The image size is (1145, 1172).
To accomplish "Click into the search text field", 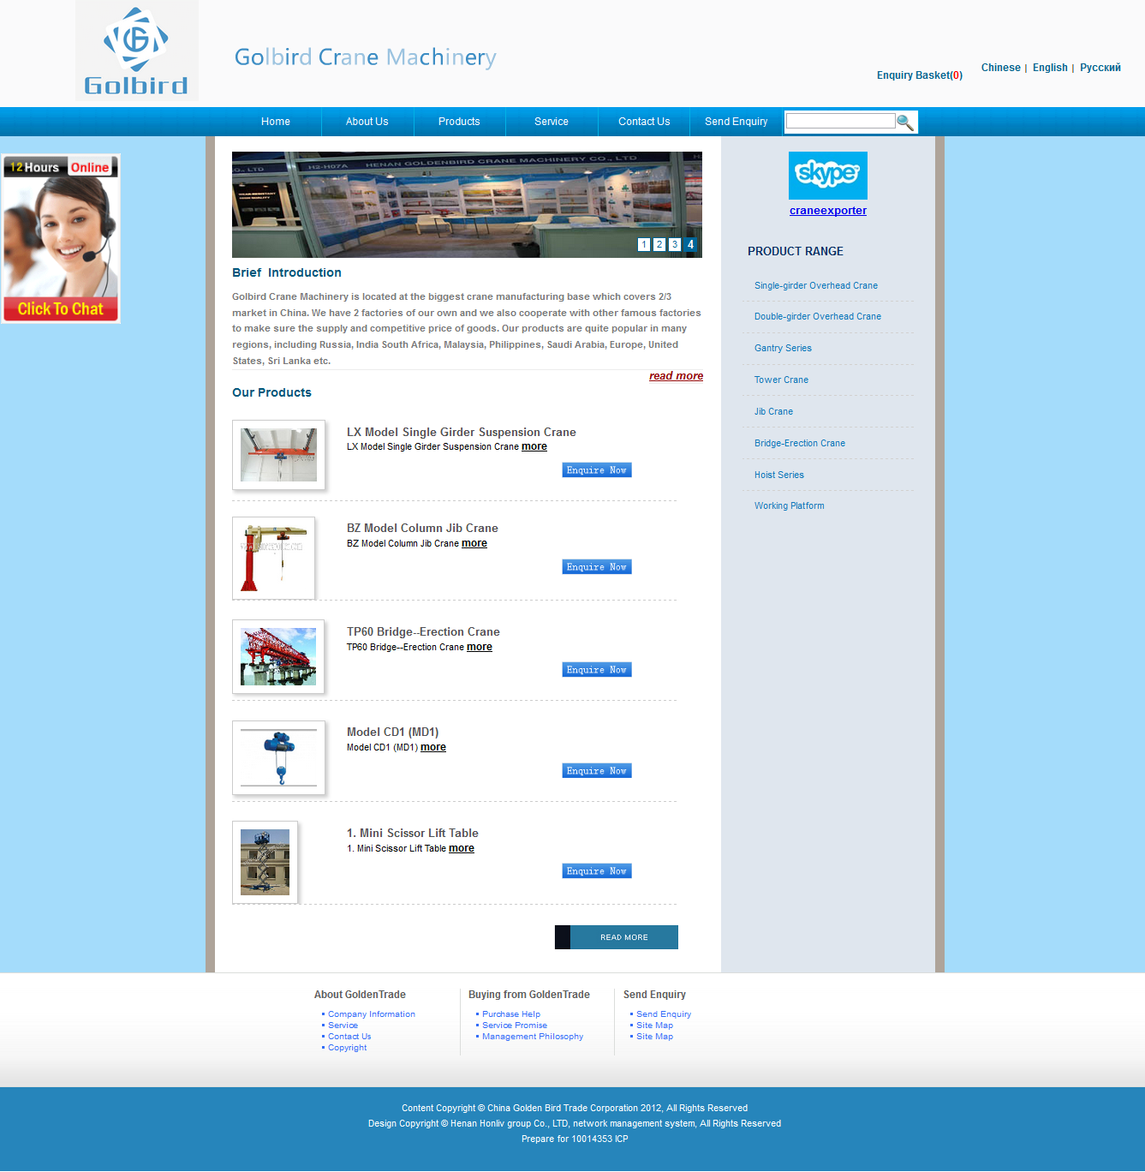I will pos(840,122).
